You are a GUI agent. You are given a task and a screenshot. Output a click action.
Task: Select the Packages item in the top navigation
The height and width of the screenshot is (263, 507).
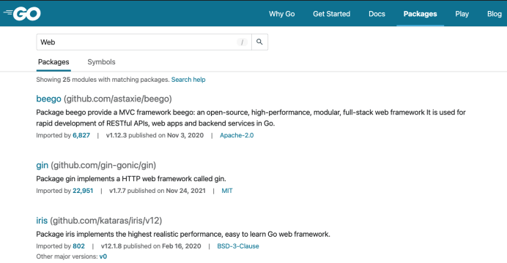(420, 14)
